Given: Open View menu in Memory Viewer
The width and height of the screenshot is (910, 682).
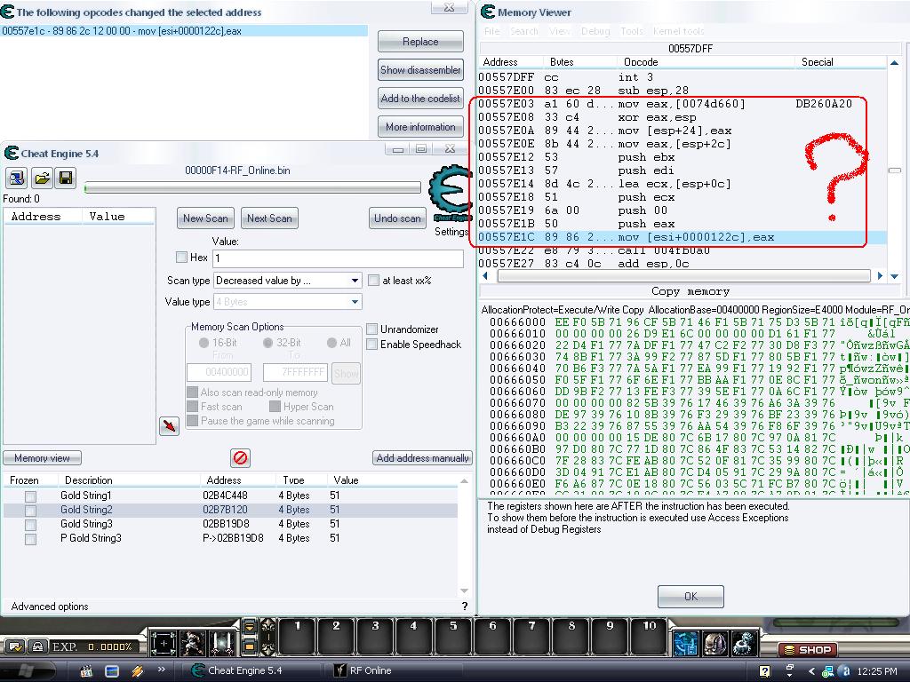Looking at the screenshot, I should [x=560, y=31].
